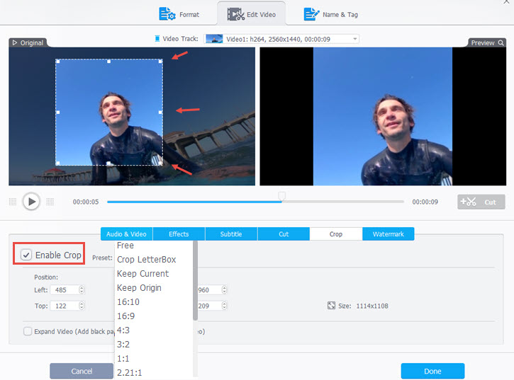
Task: Select the 3:2 aspect preset
Action: coord(154,345)
